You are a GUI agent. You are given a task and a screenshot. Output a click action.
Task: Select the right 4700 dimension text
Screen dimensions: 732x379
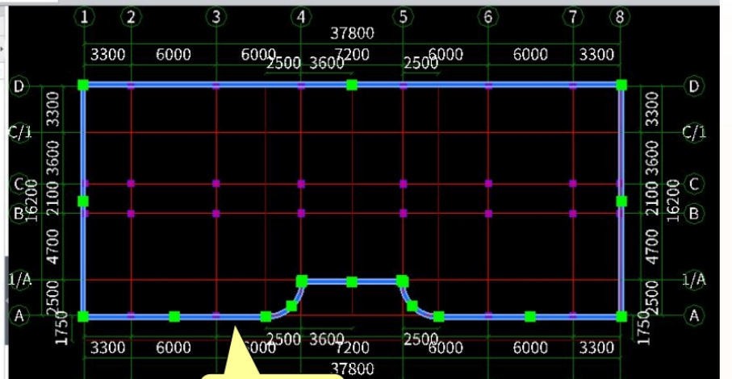[652, 247]
